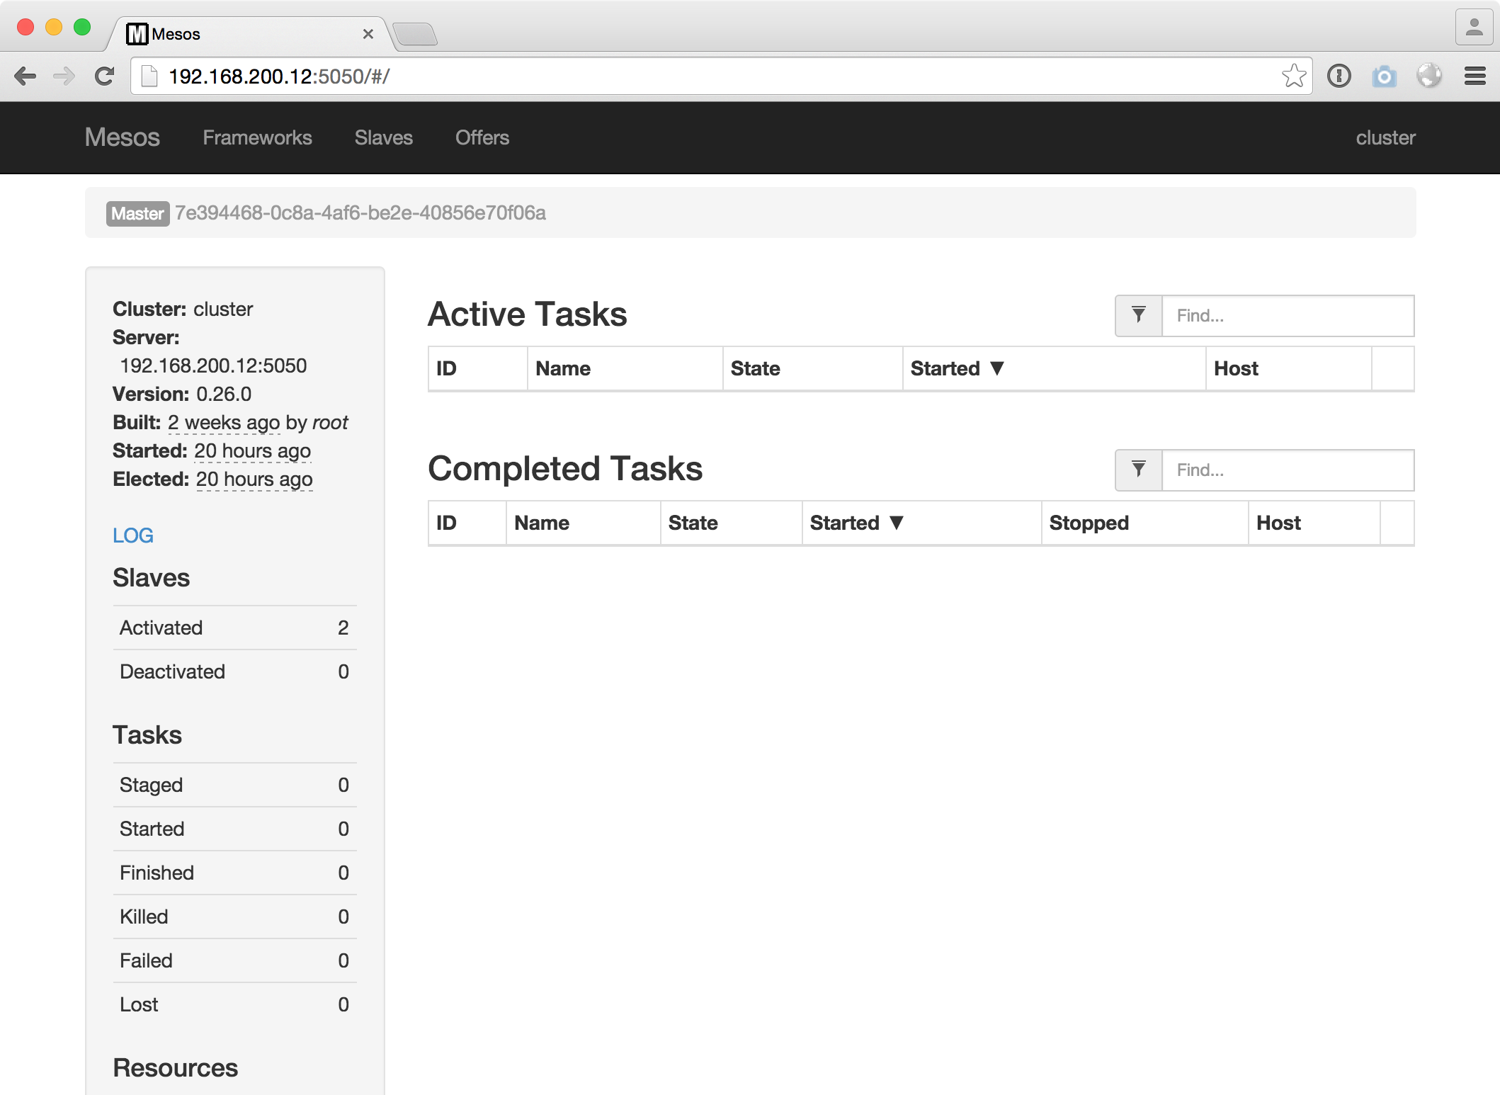
Task: Click the globe extension icon
Action: click(1429, 76)
